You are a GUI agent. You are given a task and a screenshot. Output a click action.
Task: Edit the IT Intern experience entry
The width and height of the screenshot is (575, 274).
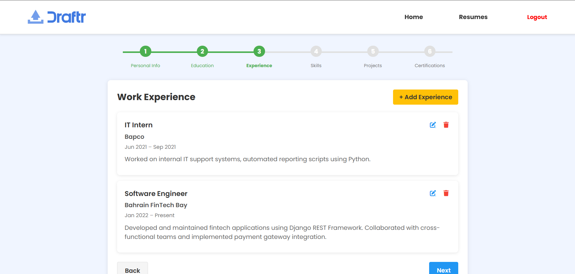pos(433,125)
